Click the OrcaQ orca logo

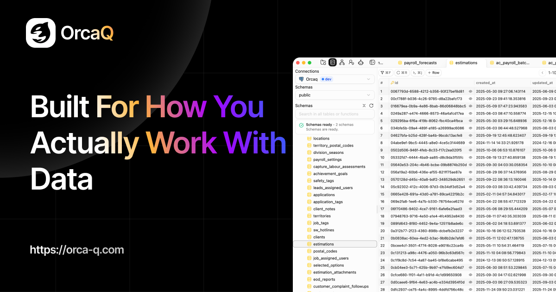pos(41,33)
